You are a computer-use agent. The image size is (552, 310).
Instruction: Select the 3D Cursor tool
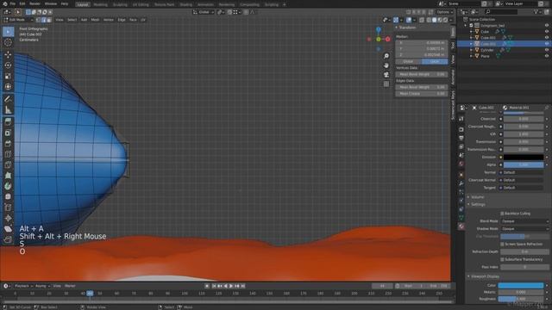click(x=8, y=42)
